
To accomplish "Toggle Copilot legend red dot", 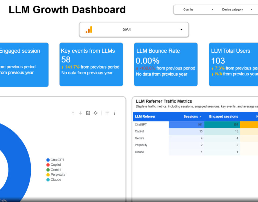I will coord(48,165).
